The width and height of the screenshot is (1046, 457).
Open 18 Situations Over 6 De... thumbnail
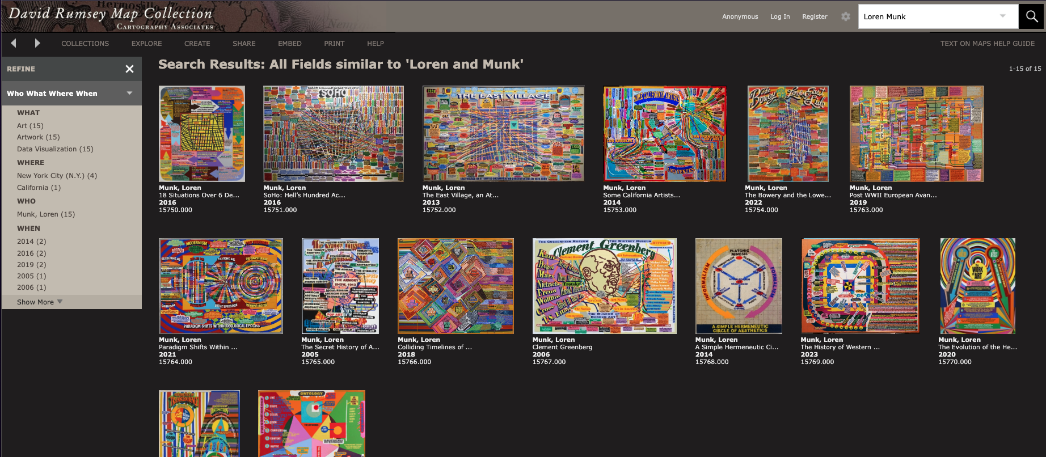(202, 134)
